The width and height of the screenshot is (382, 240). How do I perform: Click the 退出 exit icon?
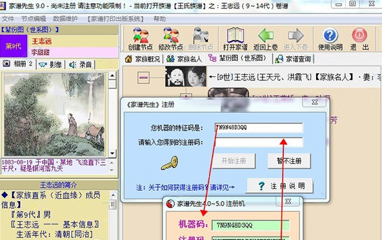359,36
